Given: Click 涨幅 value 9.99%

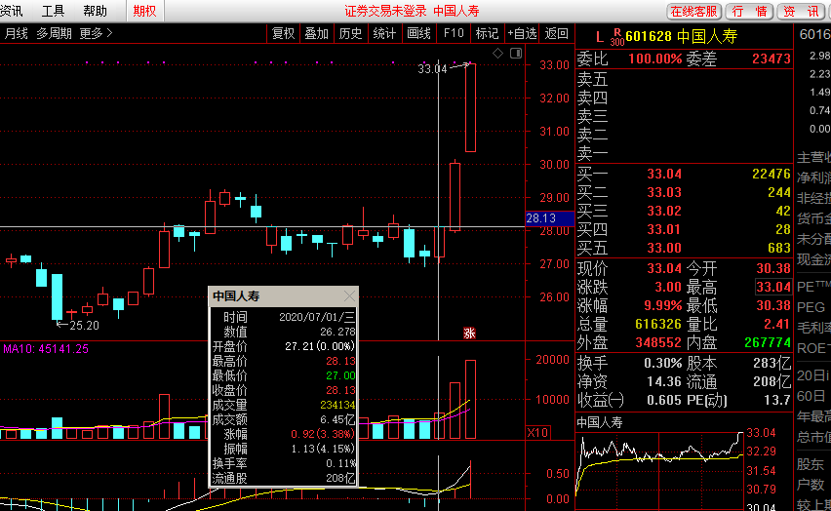Looking at the screenshot, I should [x=663, y=306].
